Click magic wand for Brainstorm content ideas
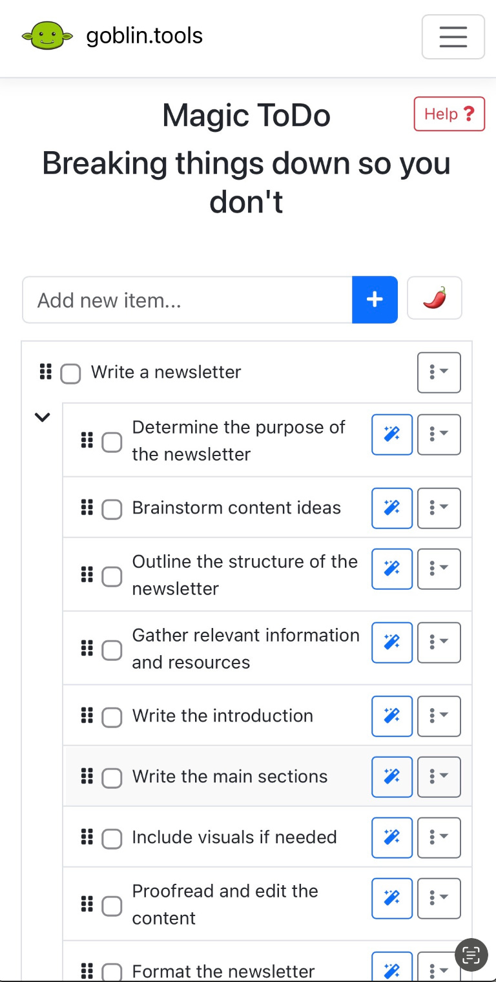The width and height of the screenshot is (496, 982). 392,508
